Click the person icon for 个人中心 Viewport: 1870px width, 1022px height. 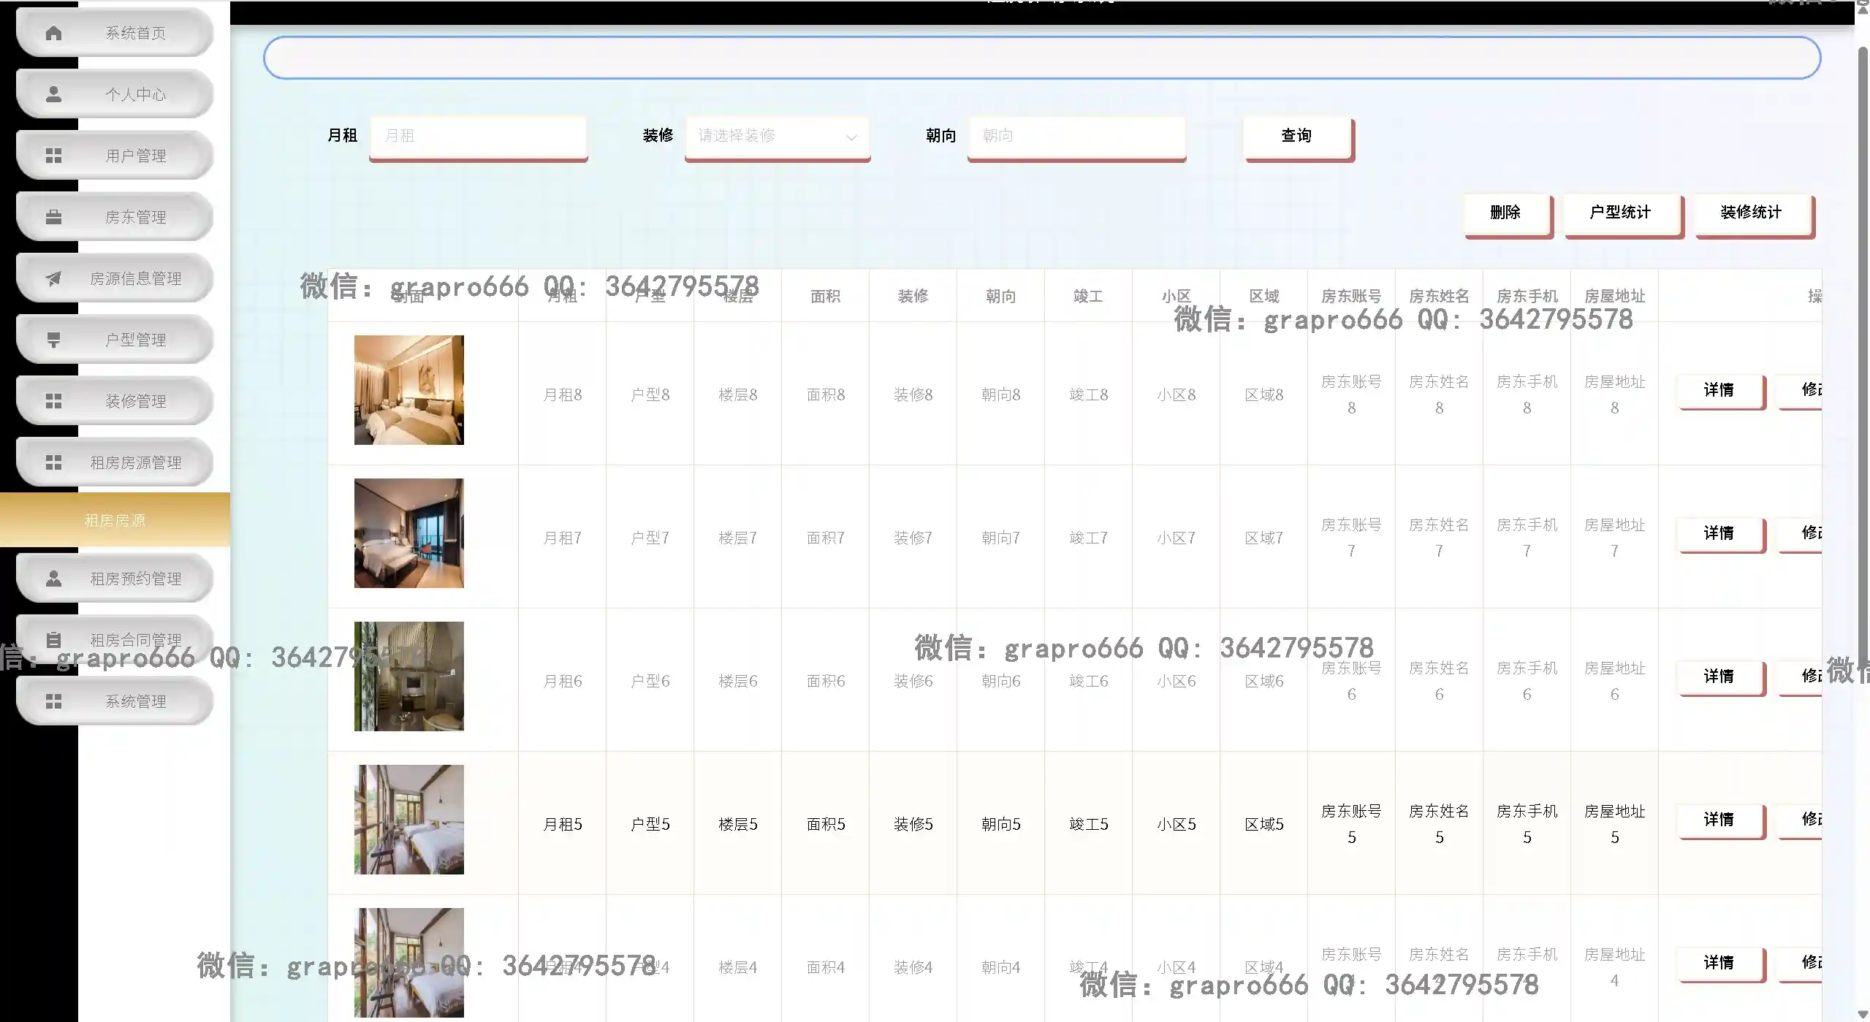55,93
